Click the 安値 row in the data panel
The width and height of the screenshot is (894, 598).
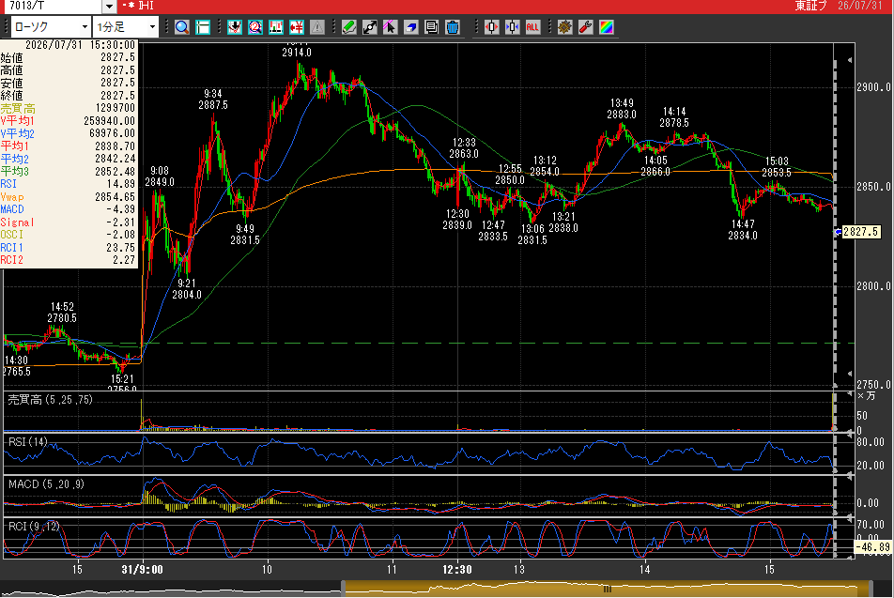69,83
